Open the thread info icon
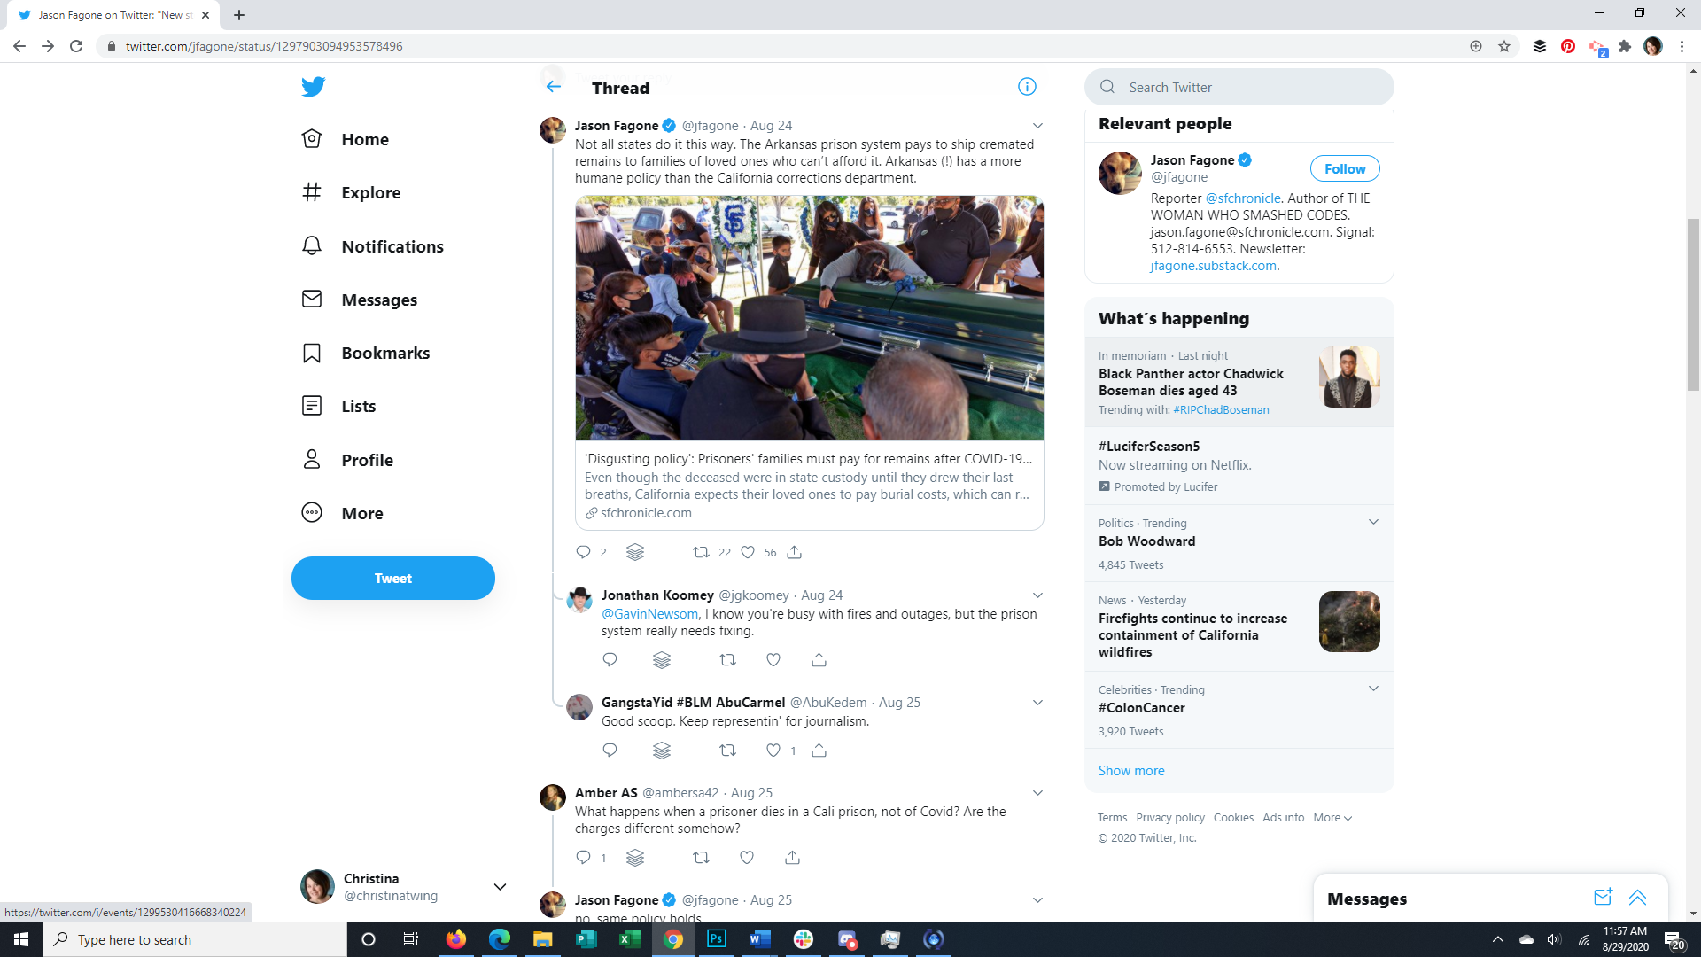 (x=1027, y=87)
